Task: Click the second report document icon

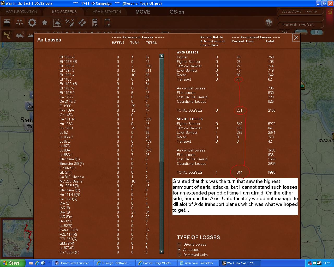Action: click(107, 23)
